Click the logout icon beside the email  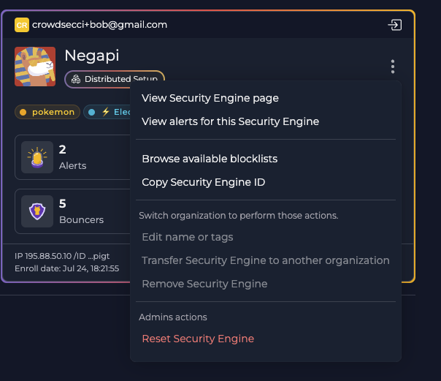tap(394, 25)
